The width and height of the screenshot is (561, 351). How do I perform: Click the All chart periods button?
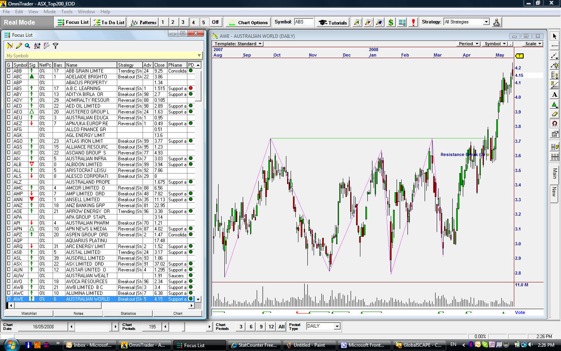(x=282, y=327)
